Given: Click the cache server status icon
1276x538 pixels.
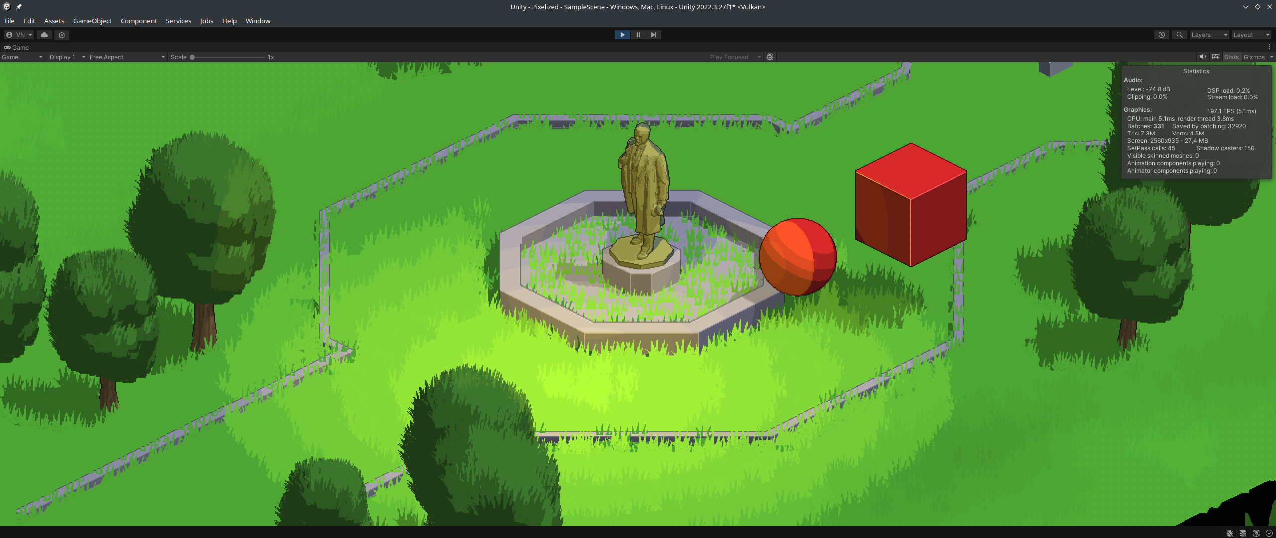Looking at the screenshot, I should 1243,533.
